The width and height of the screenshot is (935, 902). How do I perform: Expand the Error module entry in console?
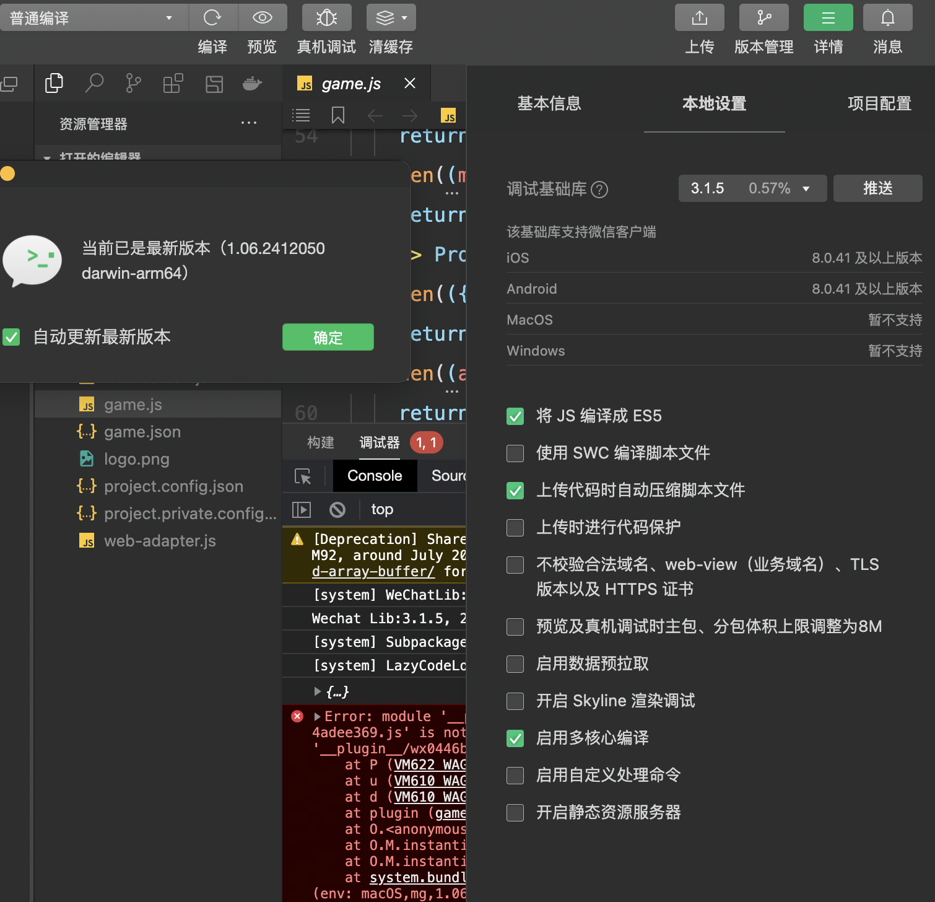(318, 716)
